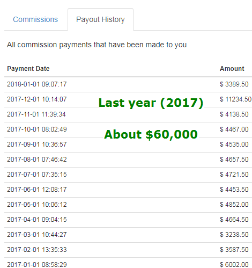252x268 pixels.
Task: Click the green Last year (2017) annotation
Action: point(151,103)
